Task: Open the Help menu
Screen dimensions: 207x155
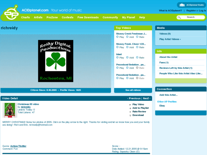Action: pyautogui.click(x=142, y=17)
